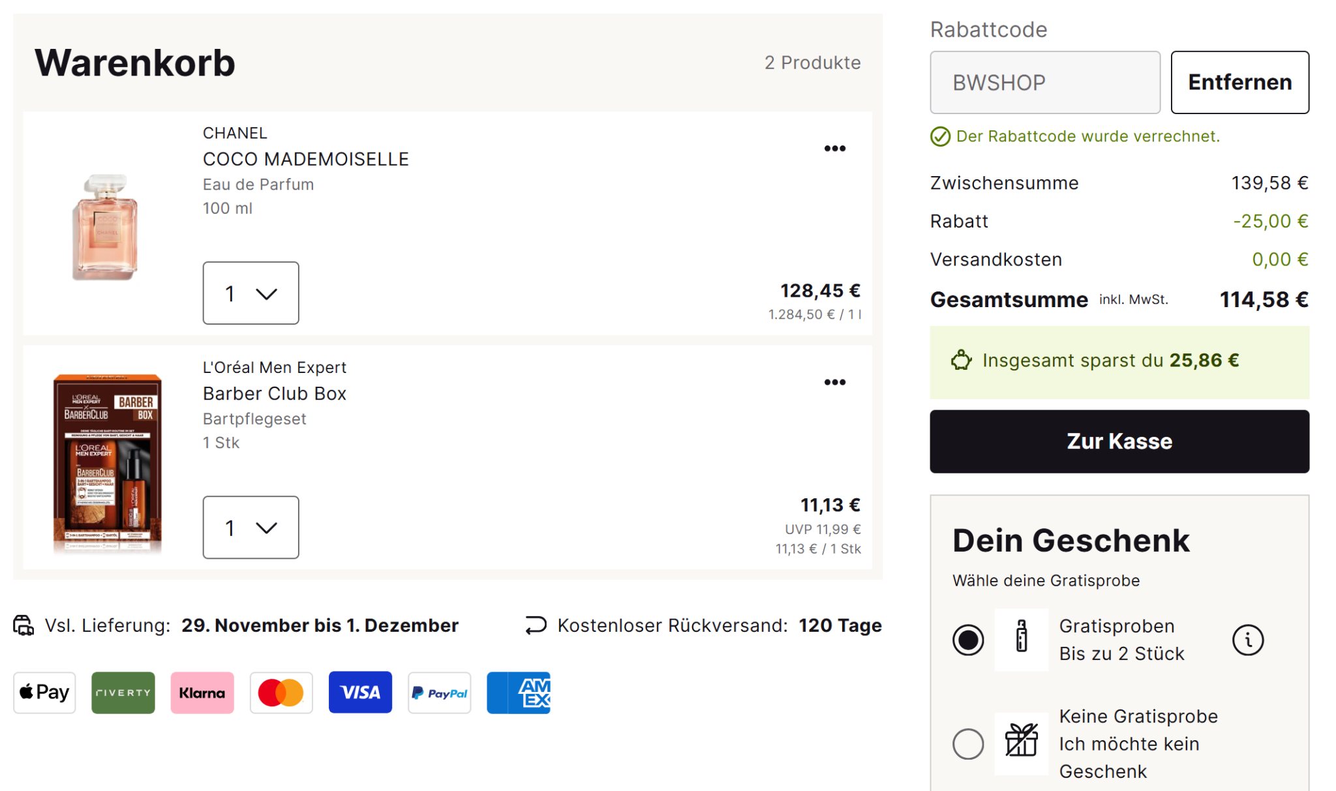Open quantity dropdown for Barber Club Box

pyautogui.click(x=250, y=528)
